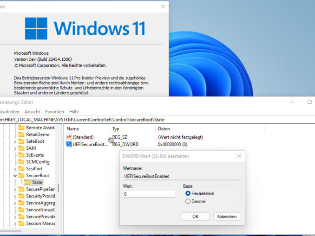Open the Favoriten menu
This screenshot has height=236, width=315.
pyautogui.click(x=54, y=112)
